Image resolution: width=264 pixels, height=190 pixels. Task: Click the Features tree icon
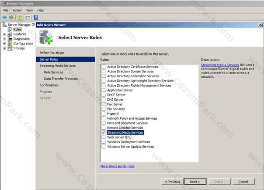click(x=10, y=34)
